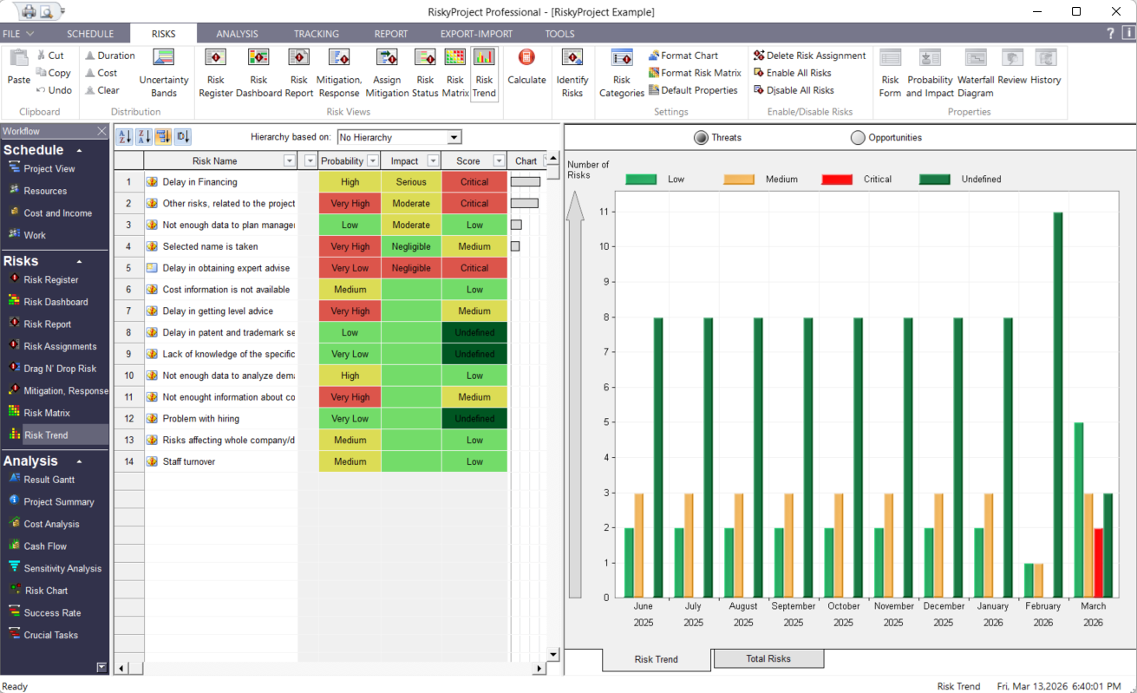Switch to Total Risks tab
Screen dimensions: 1137x693
pyautogui.click(x=768, y=659)
